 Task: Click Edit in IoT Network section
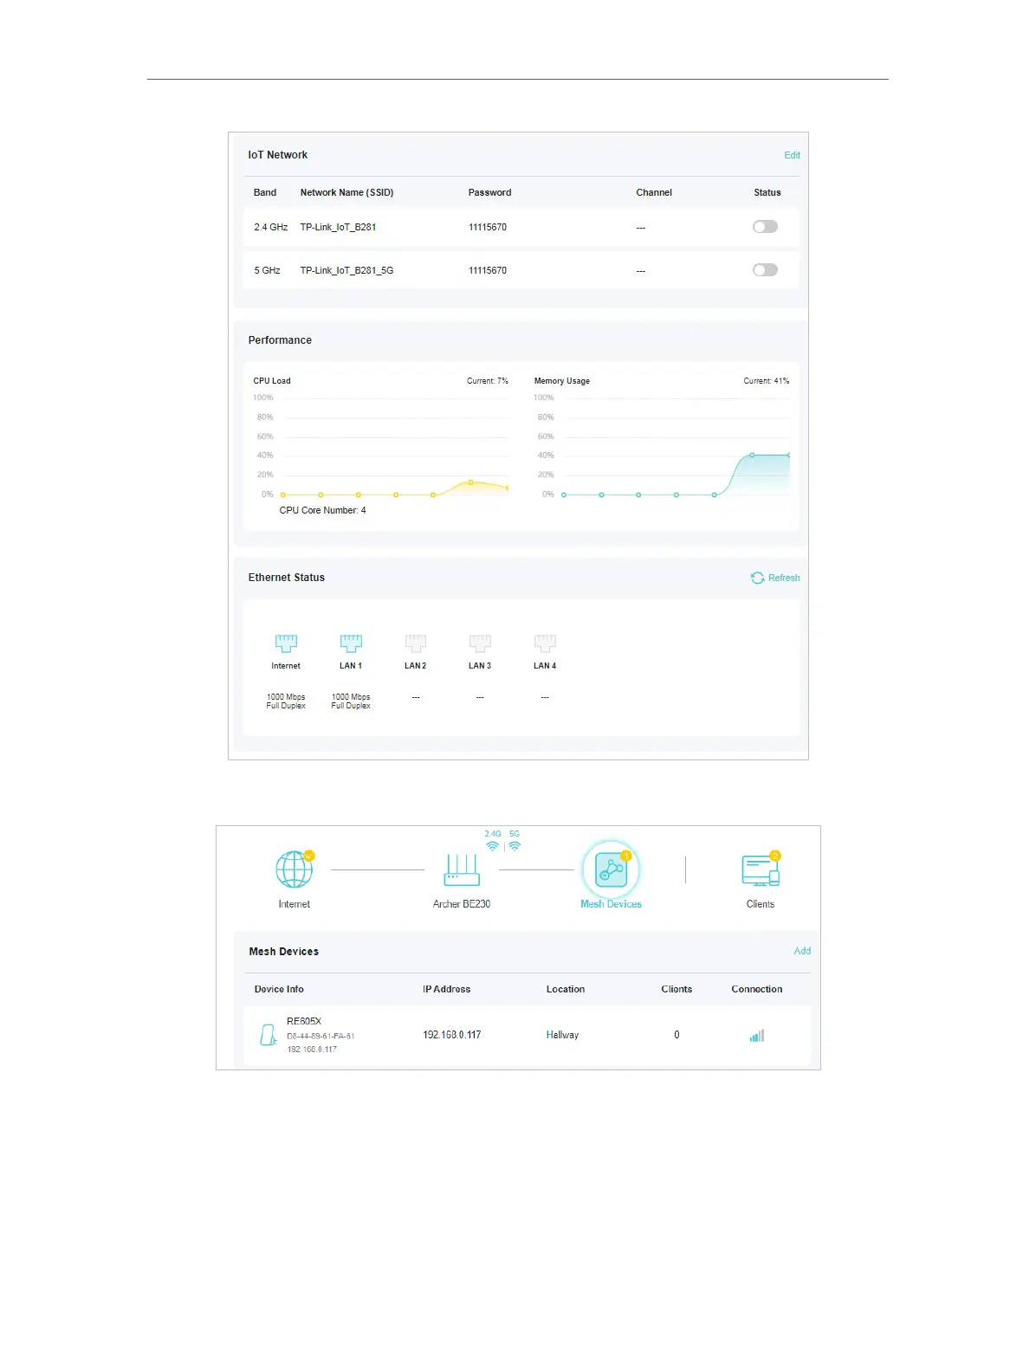[792, 155]
